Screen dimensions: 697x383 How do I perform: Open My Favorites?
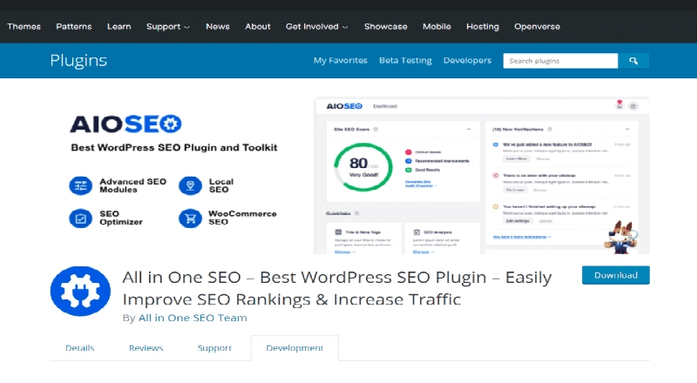341,60
